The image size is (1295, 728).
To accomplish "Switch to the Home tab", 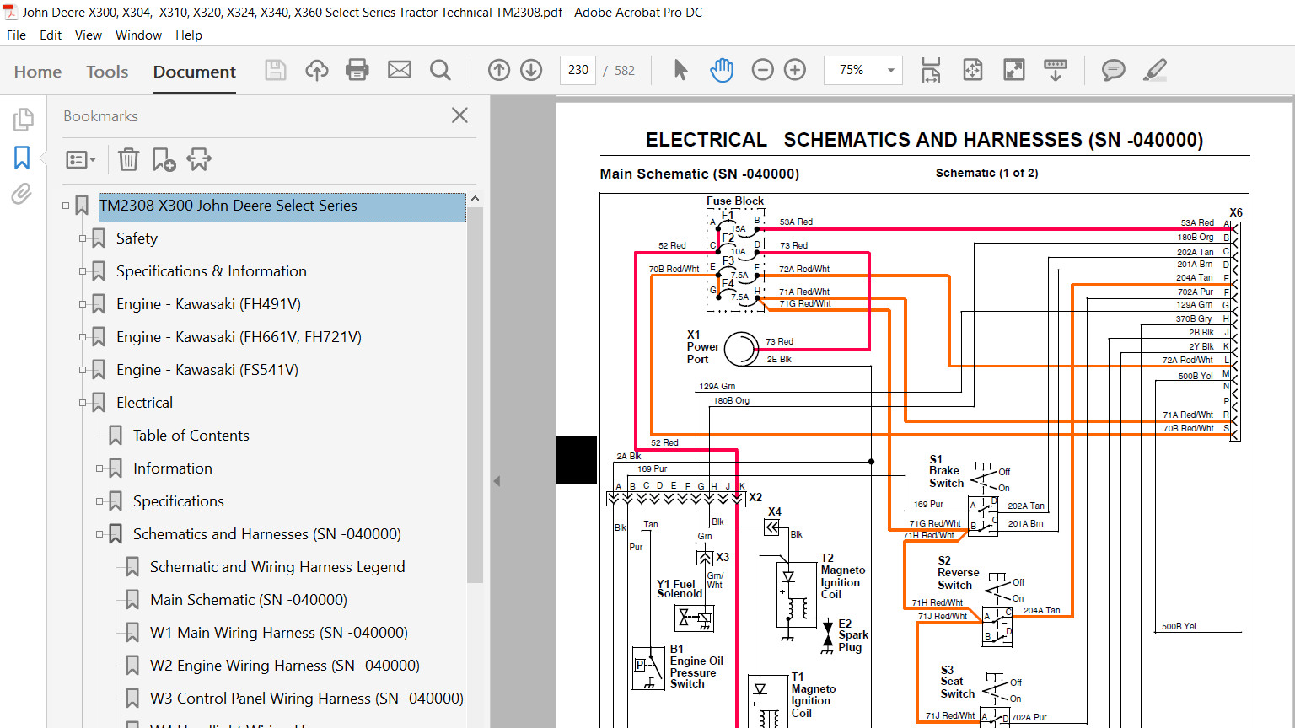I will [x=38, y=72].
